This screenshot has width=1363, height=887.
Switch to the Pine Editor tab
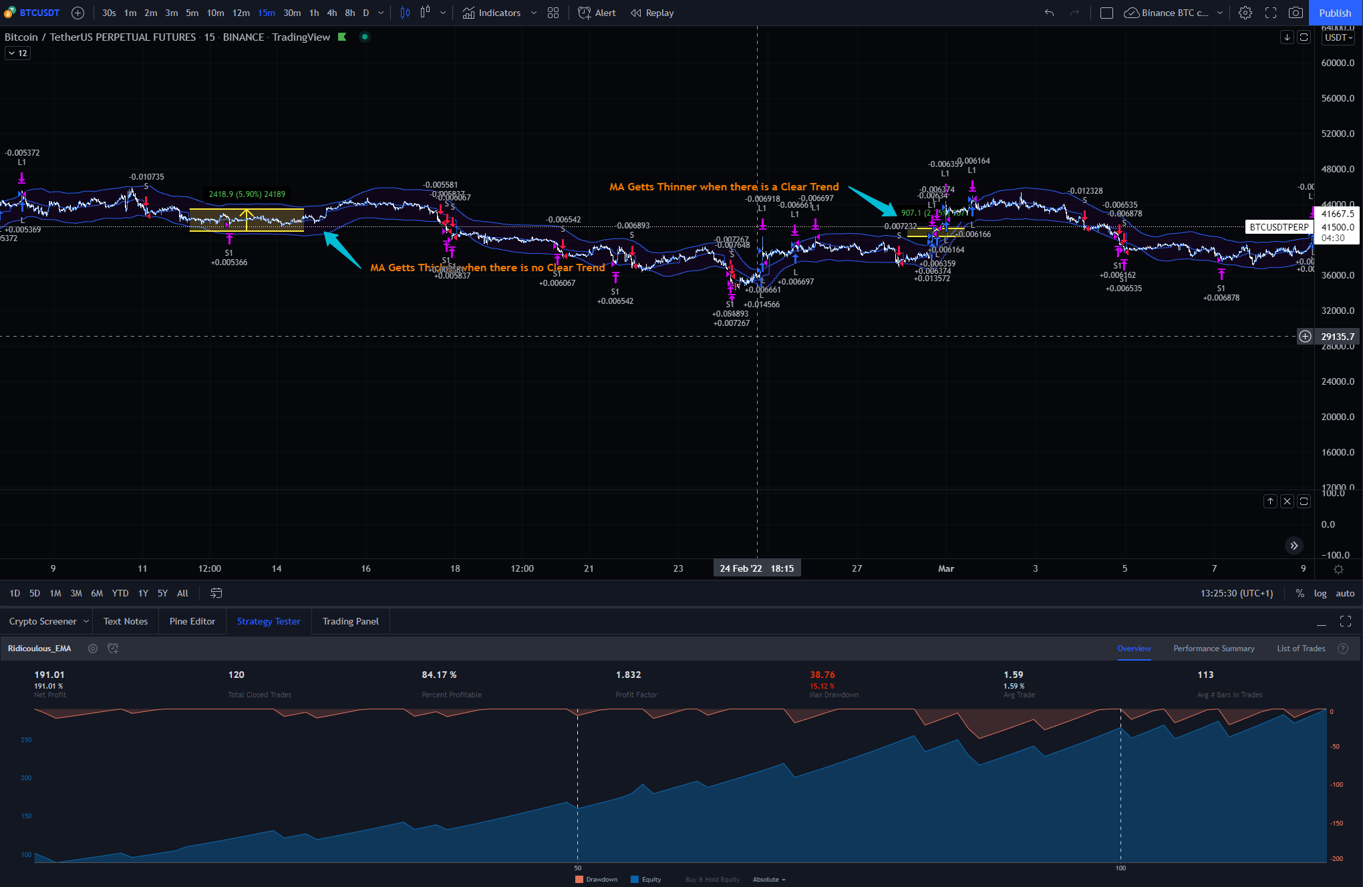pyautogui.click(x=192, y=621)
